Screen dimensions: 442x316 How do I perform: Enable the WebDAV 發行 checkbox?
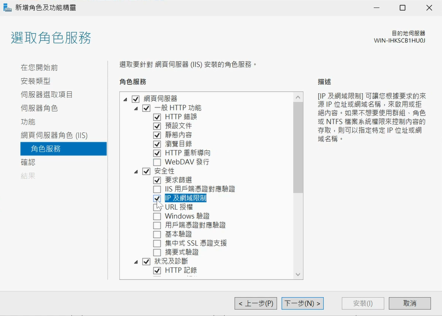click(157, 162)
